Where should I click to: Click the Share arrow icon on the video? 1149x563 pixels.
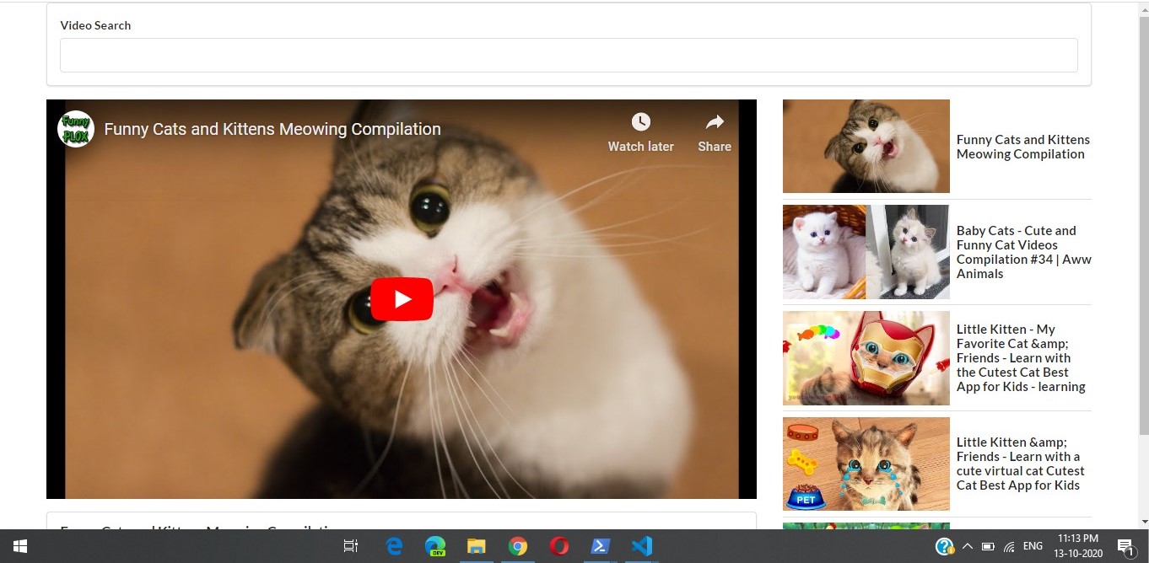(715, 122)
